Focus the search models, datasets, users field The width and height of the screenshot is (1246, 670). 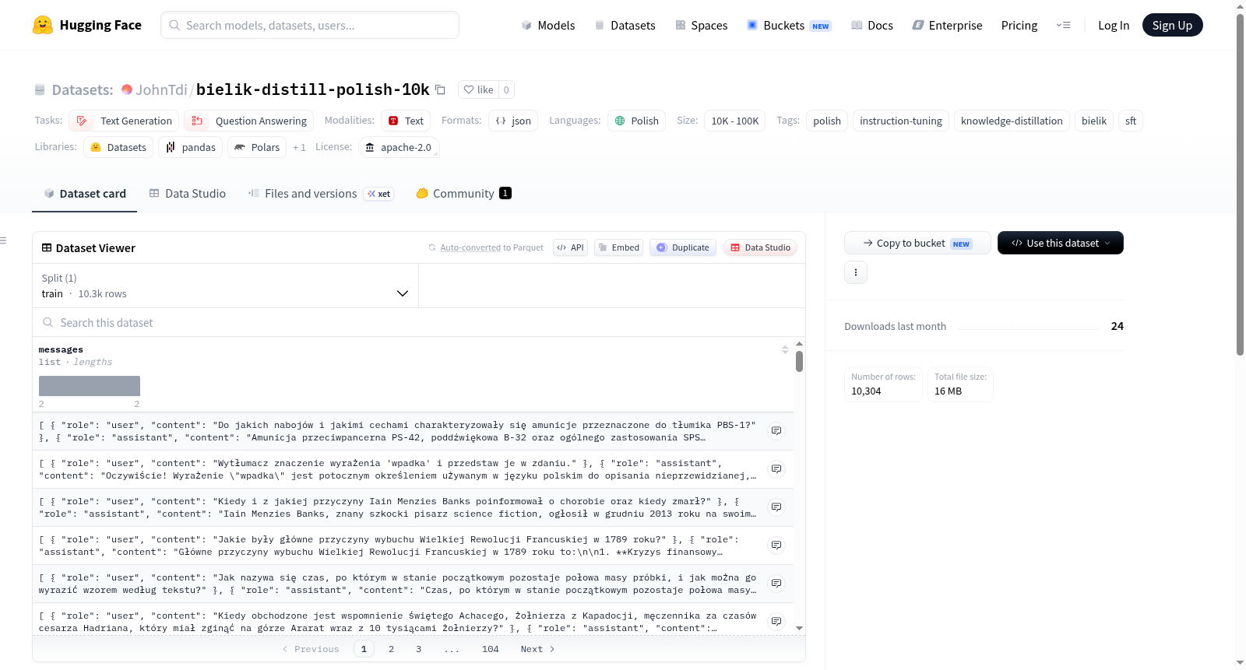coord(310,25)
